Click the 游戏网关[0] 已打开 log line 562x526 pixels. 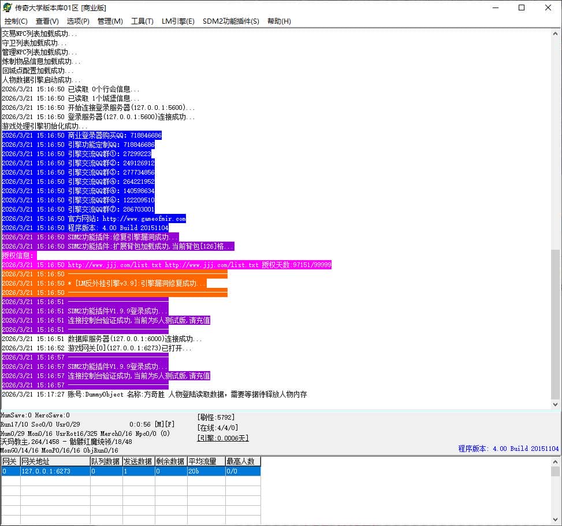click(97, 348)
